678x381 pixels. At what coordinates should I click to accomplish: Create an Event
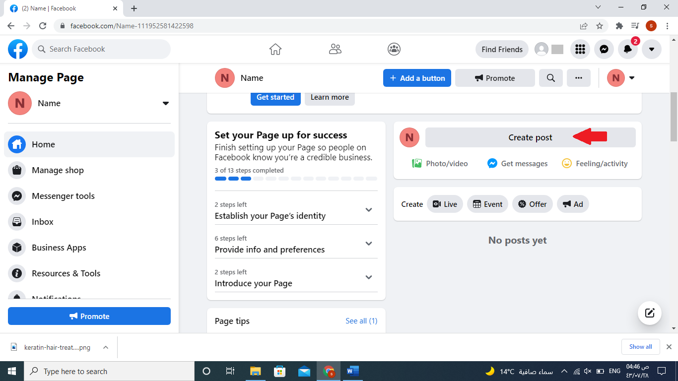[x=487, y=204]
